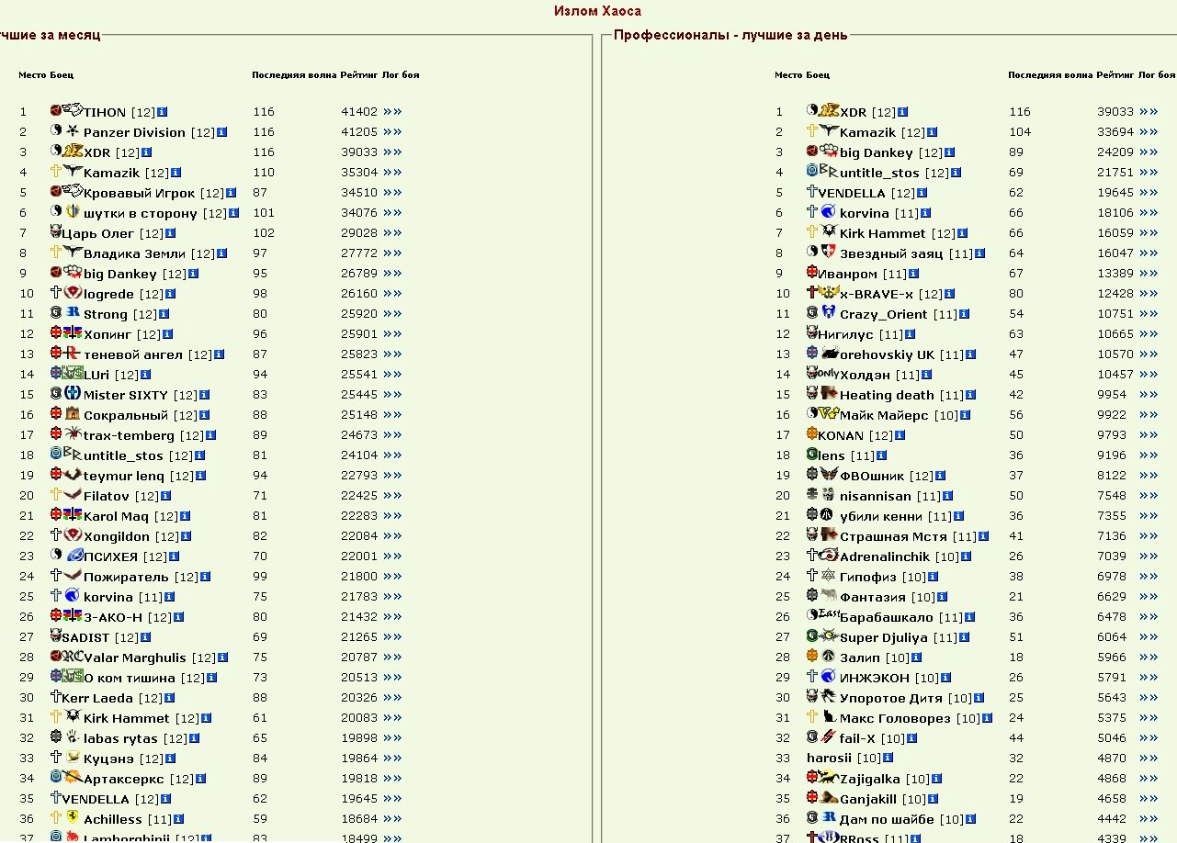
Task: Open info icon beside Zajigalka
Action: (936, 779)
